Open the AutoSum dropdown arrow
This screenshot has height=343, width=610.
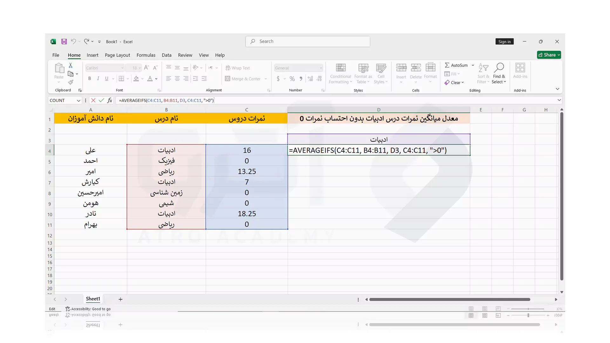(x=473, y=65)
